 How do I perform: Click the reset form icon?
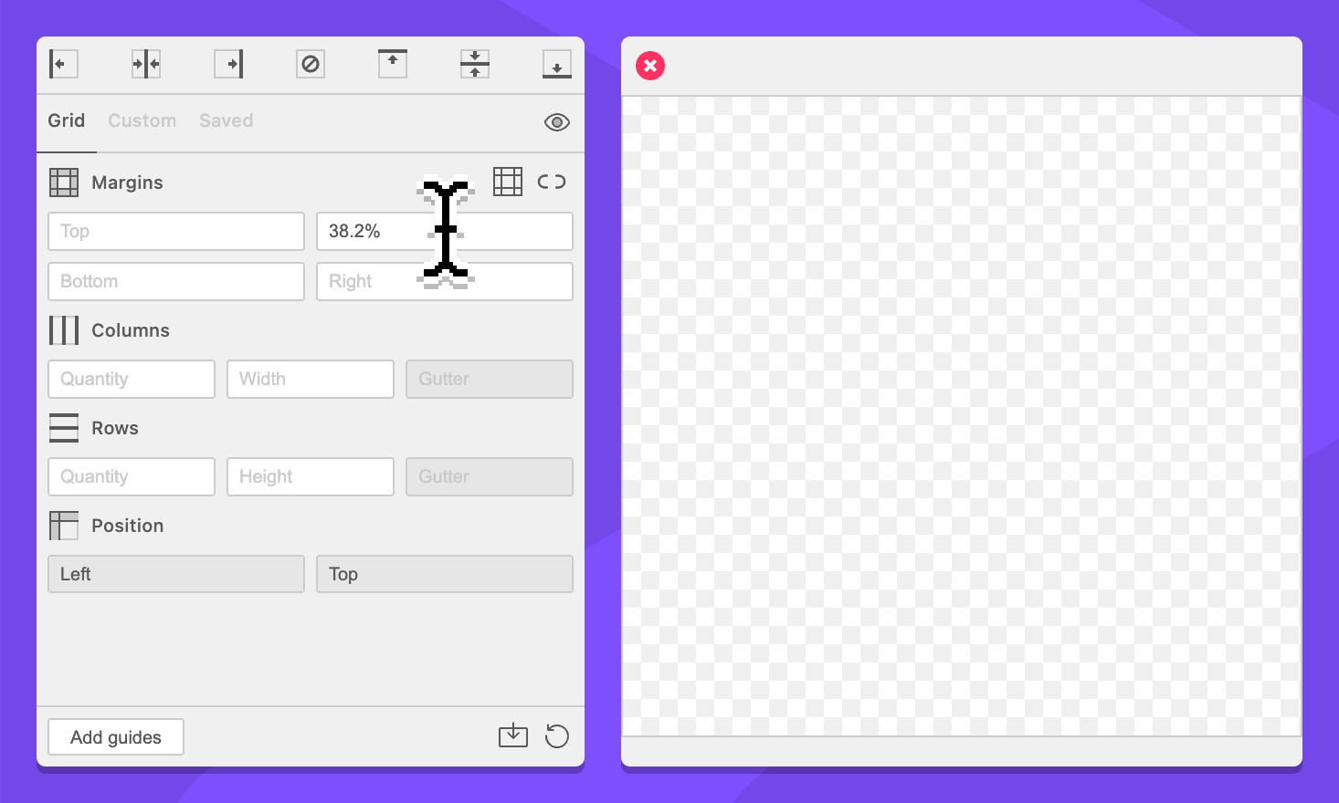tap(557, 735)
